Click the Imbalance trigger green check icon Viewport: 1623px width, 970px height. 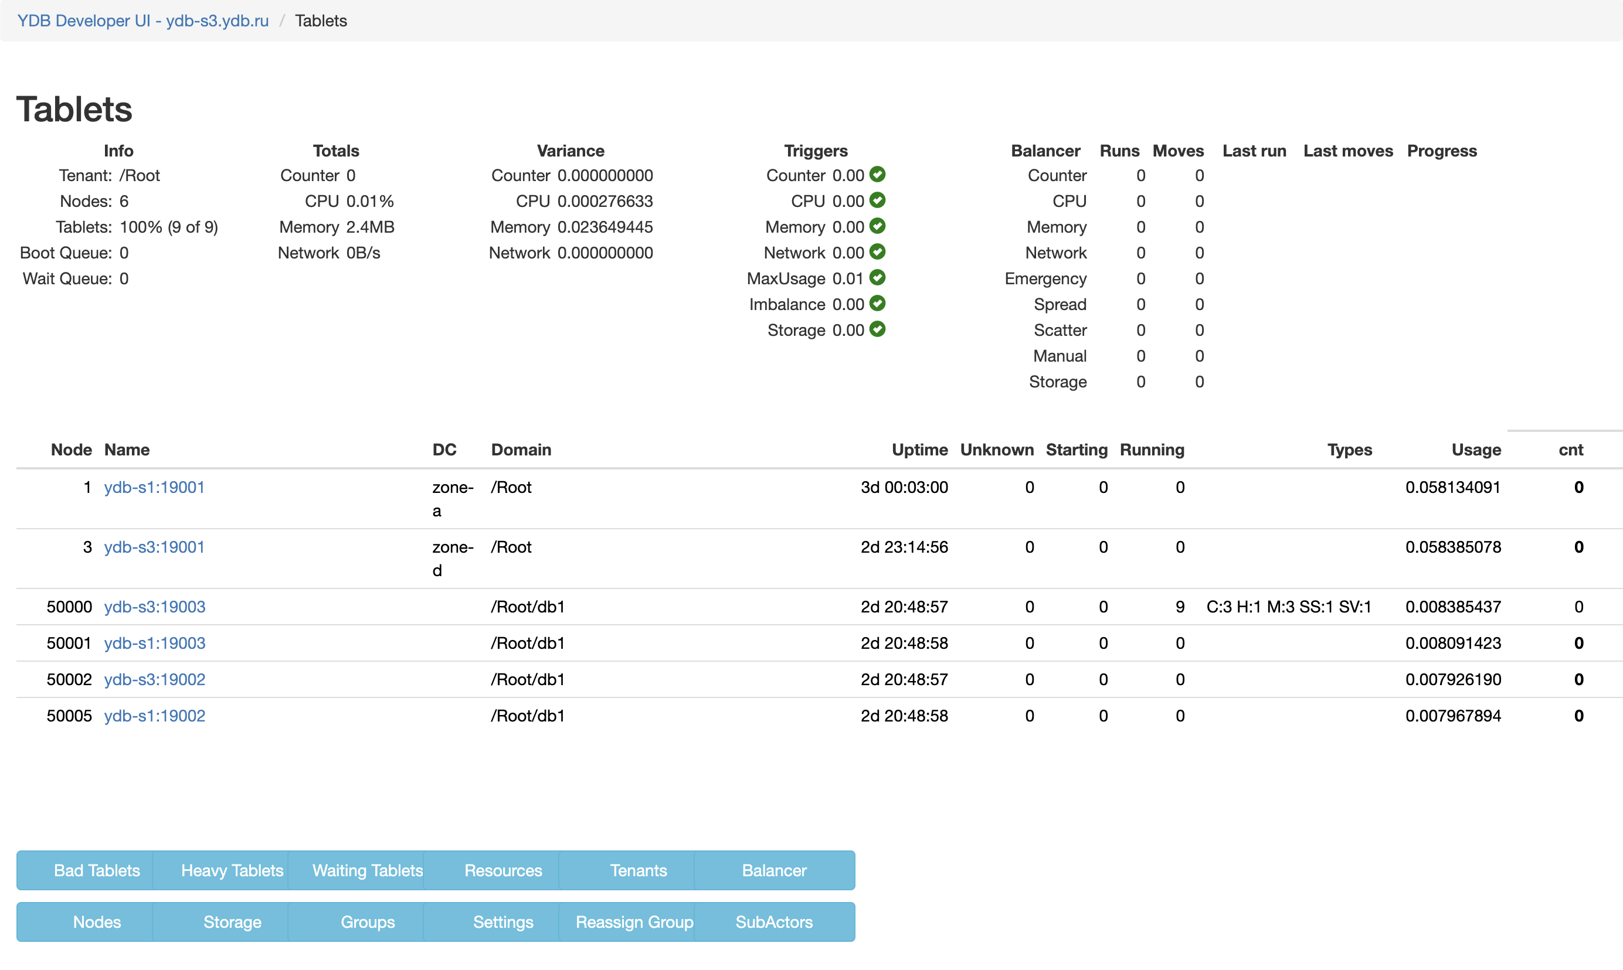click(878, 303)
